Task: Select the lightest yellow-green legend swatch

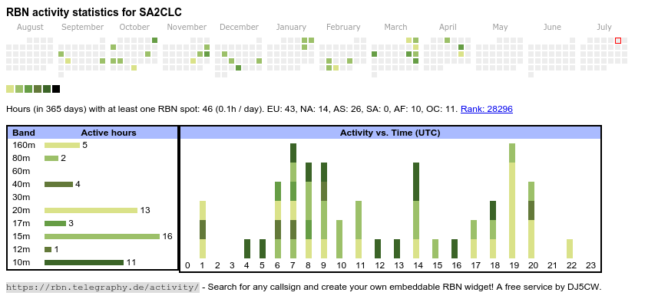Action: (x=10, y=89)
